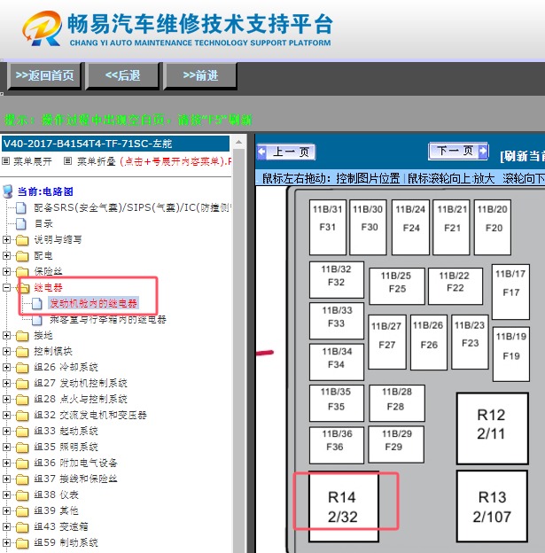Viewport: 545px width, 553px height.
Task: Click fuse F36 in the diagram
Action: click(337, 445)
